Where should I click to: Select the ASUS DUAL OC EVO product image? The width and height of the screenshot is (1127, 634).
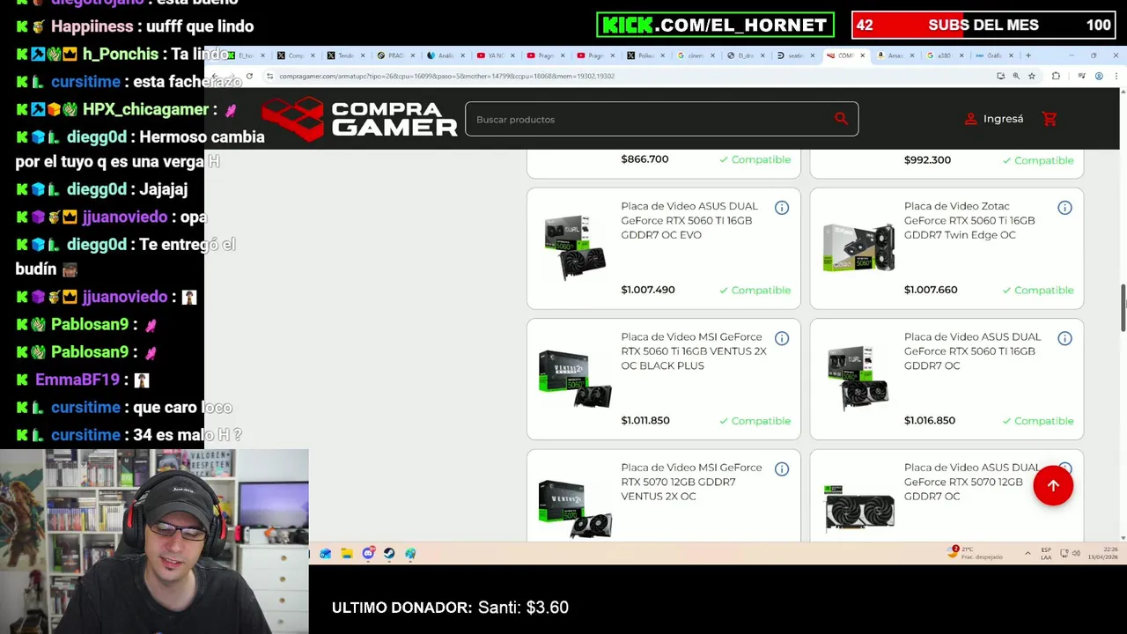pyautogui.click(x=575, y=247)
